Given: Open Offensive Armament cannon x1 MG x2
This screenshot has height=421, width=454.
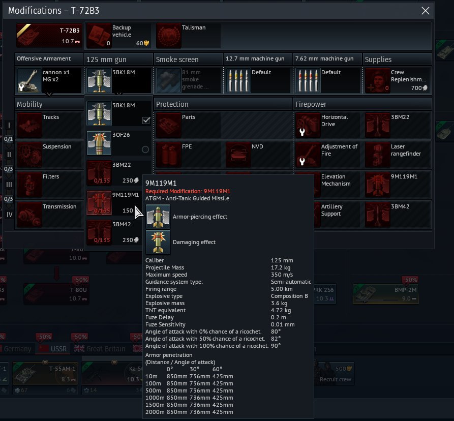Looking at the screenshot, I should (49, 80).
